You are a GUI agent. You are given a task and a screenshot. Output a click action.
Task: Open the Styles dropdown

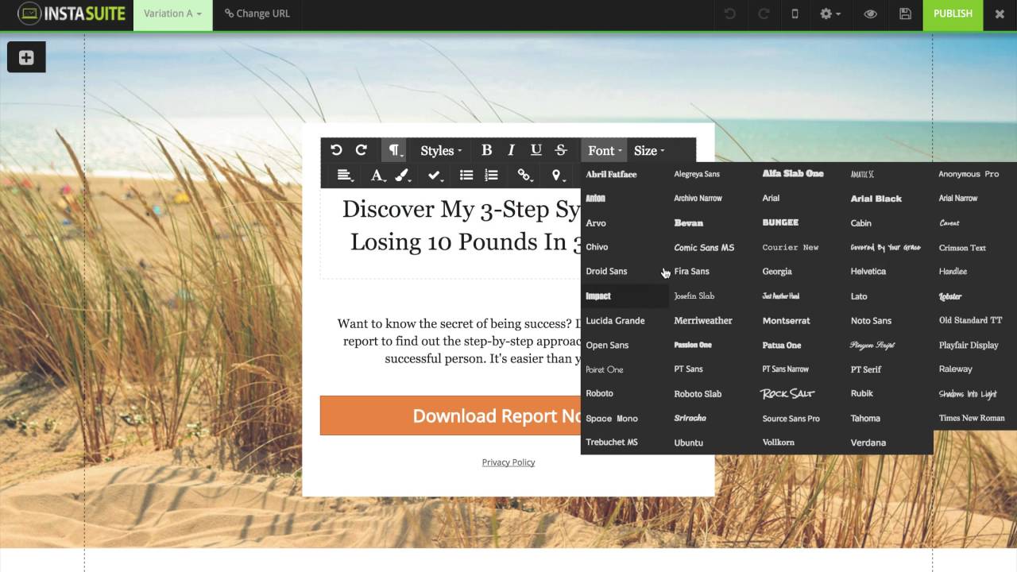point(441,150)
